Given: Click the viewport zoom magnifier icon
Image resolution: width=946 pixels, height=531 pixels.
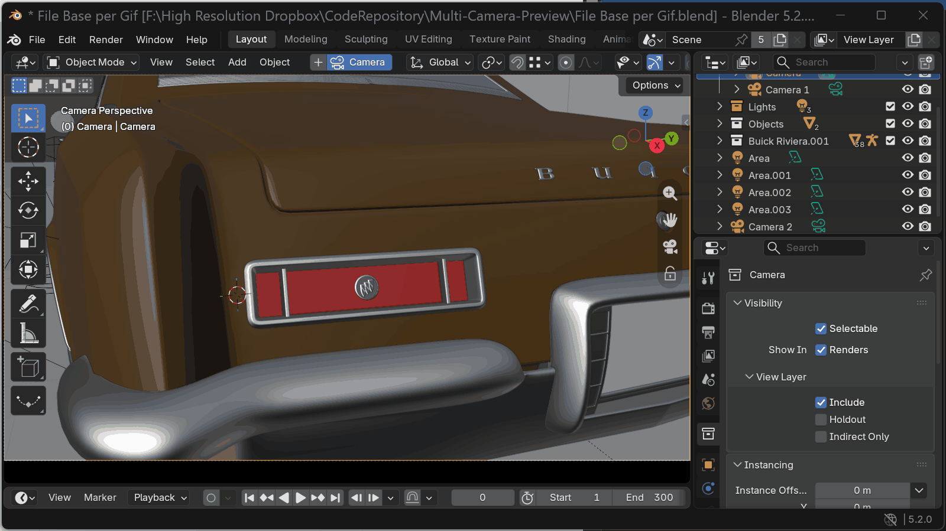Looking at the screenshot, I should 669,193.
